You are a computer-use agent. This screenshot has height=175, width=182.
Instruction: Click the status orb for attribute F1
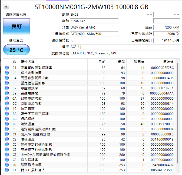[x=7, y=170]
